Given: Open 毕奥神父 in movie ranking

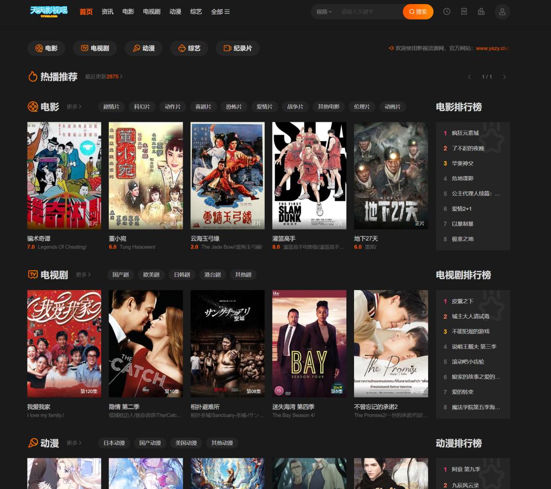Looking at the screenshot, I should [x=462, y=163].
